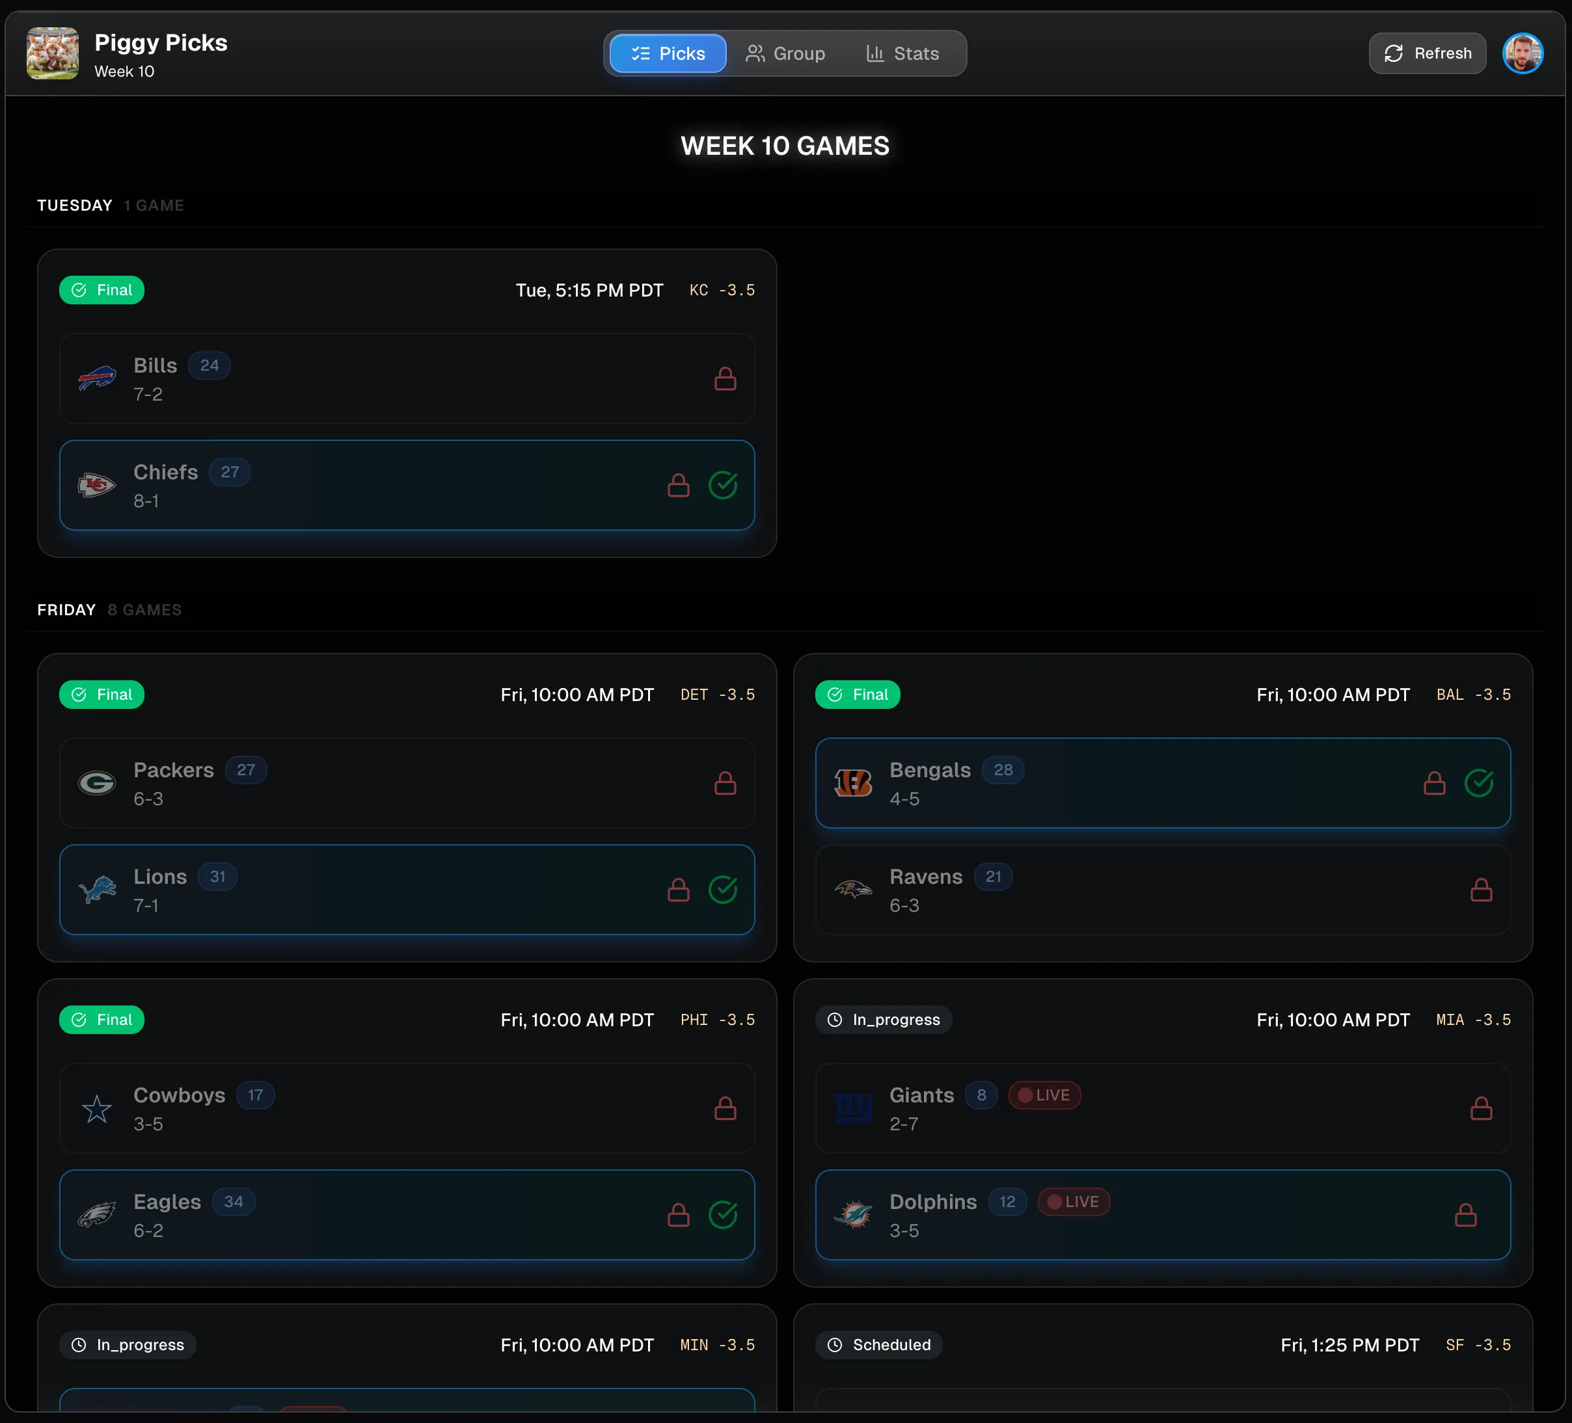Click the Dolphins team logo
This screenshot has width=1572, height=1423.
pos(852,1214)
